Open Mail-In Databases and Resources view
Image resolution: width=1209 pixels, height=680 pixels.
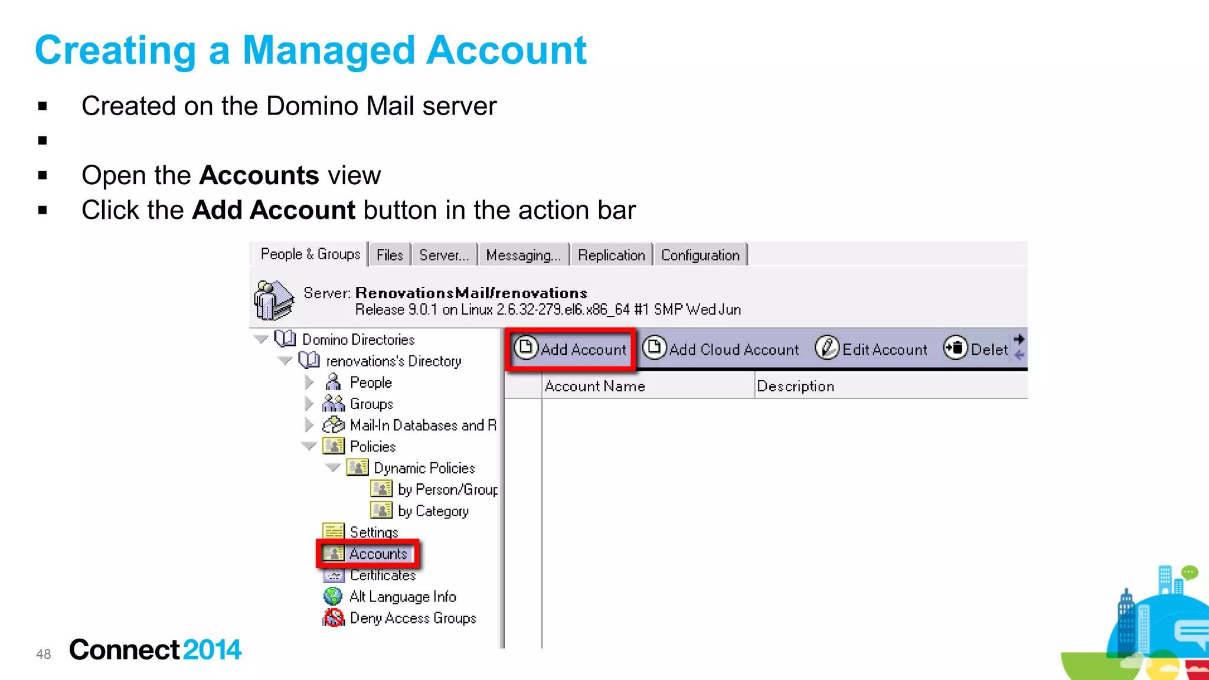coord(423,425)
